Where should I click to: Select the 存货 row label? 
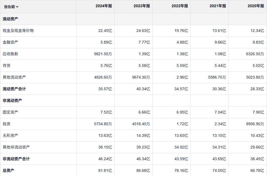(x=6, y=66)
